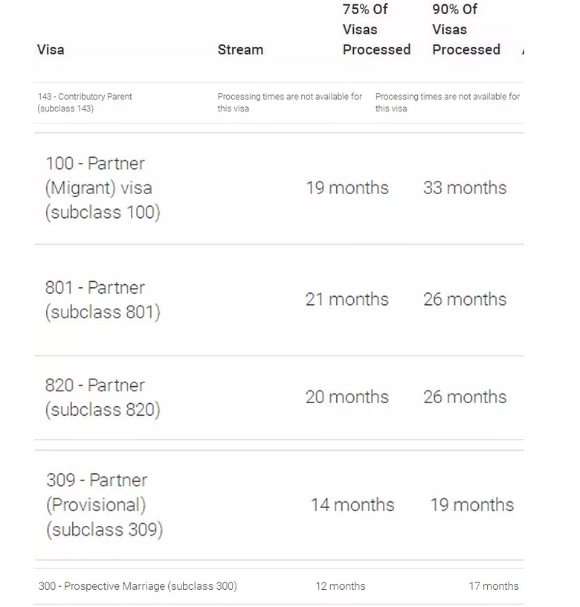Image resolution: width=580 pixels, height=607 pixels.
Task: Click 14 months for subclass 309
Action: tap(352, 505)
